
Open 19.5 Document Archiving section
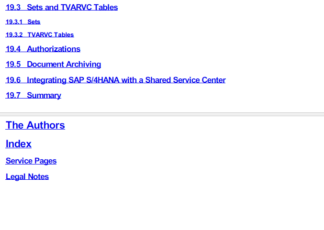(53, 64)
